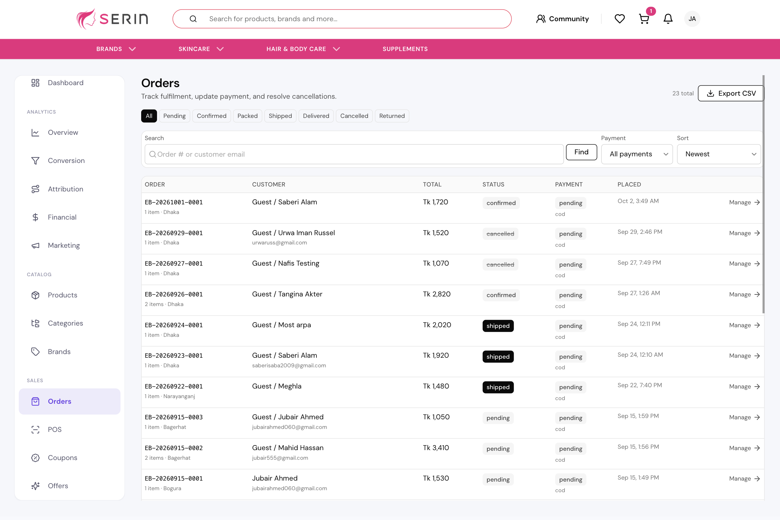This screenshot has width=780, height=520.
Task: Click the download icon on Export CSV
Action: 710,93
